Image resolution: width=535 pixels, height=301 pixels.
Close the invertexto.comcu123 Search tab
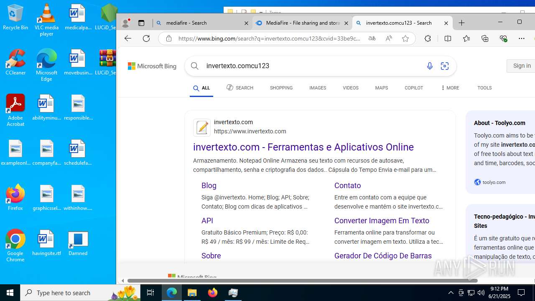click(x=446, y=23)
